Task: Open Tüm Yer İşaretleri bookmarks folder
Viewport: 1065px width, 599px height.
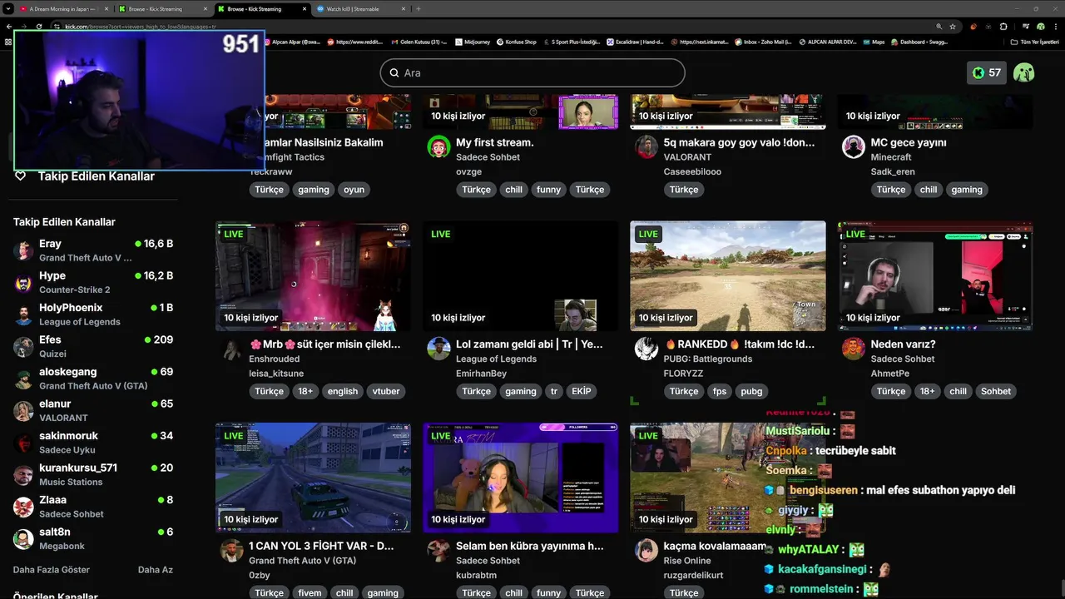Action: pos(1034,42)
